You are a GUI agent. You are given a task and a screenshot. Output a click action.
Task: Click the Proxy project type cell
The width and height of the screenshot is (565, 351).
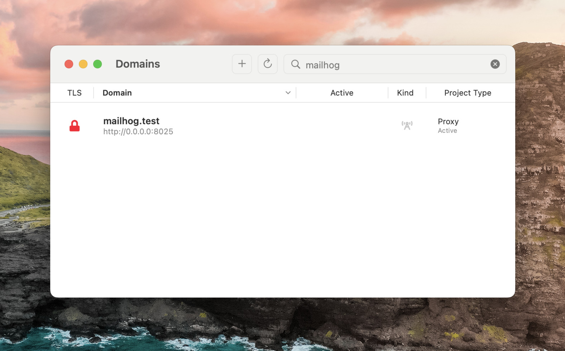pyautogui.click(x=448, y=121)
